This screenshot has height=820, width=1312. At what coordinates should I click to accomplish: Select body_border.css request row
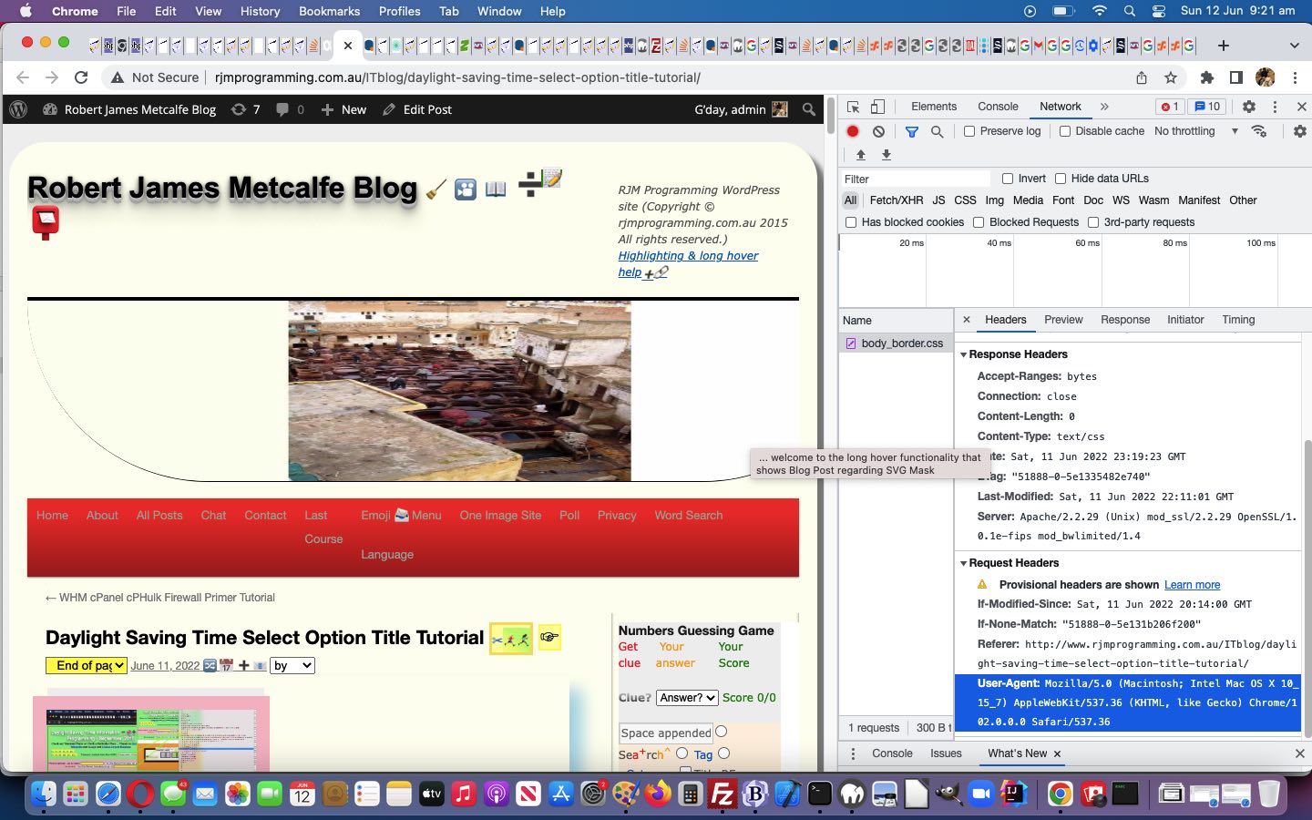(896, 343)
